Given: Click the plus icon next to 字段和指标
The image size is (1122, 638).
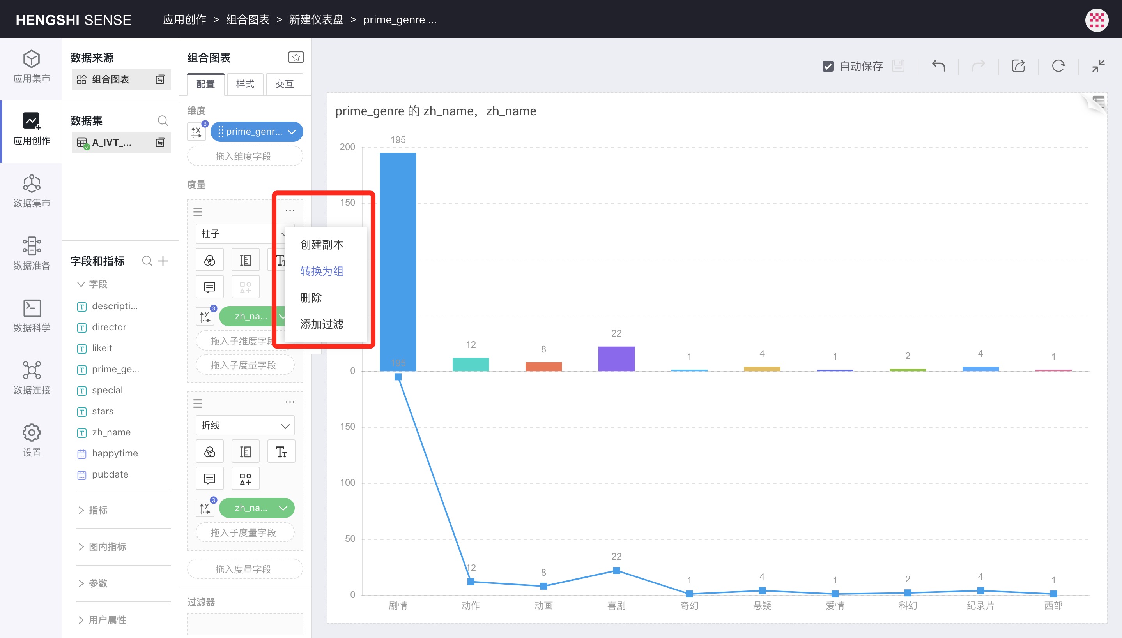Looking at the screenshot, I should (x=163, y=261).
